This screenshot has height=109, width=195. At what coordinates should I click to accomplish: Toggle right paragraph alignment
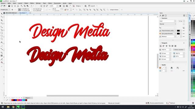(169, 46)
